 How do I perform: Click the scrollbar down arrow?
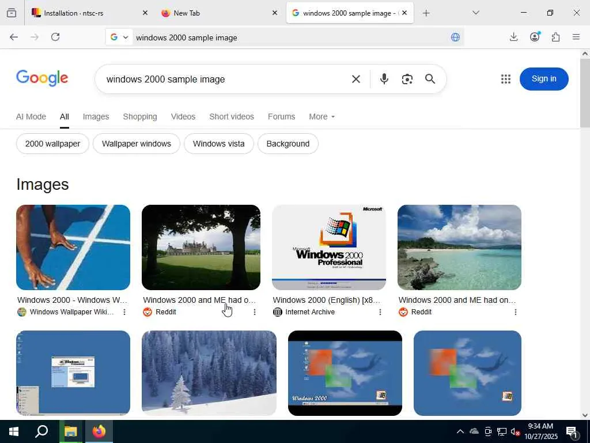pyautogui.click(x=585, y=415)
